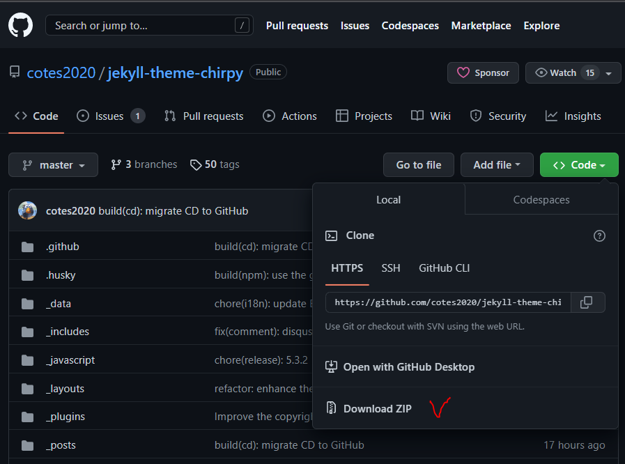Image resolution: width=625 pixels, height=464 pixels.
Task: Copy the clone URL to clipboard
Action: pyautogui.click(x=588, y=302)
